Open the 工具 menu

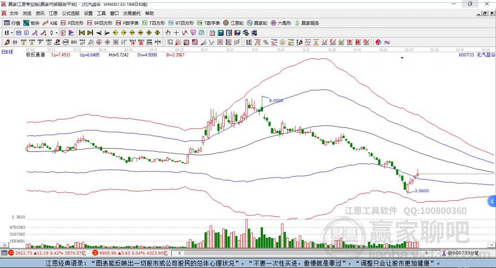coord(101,13)
